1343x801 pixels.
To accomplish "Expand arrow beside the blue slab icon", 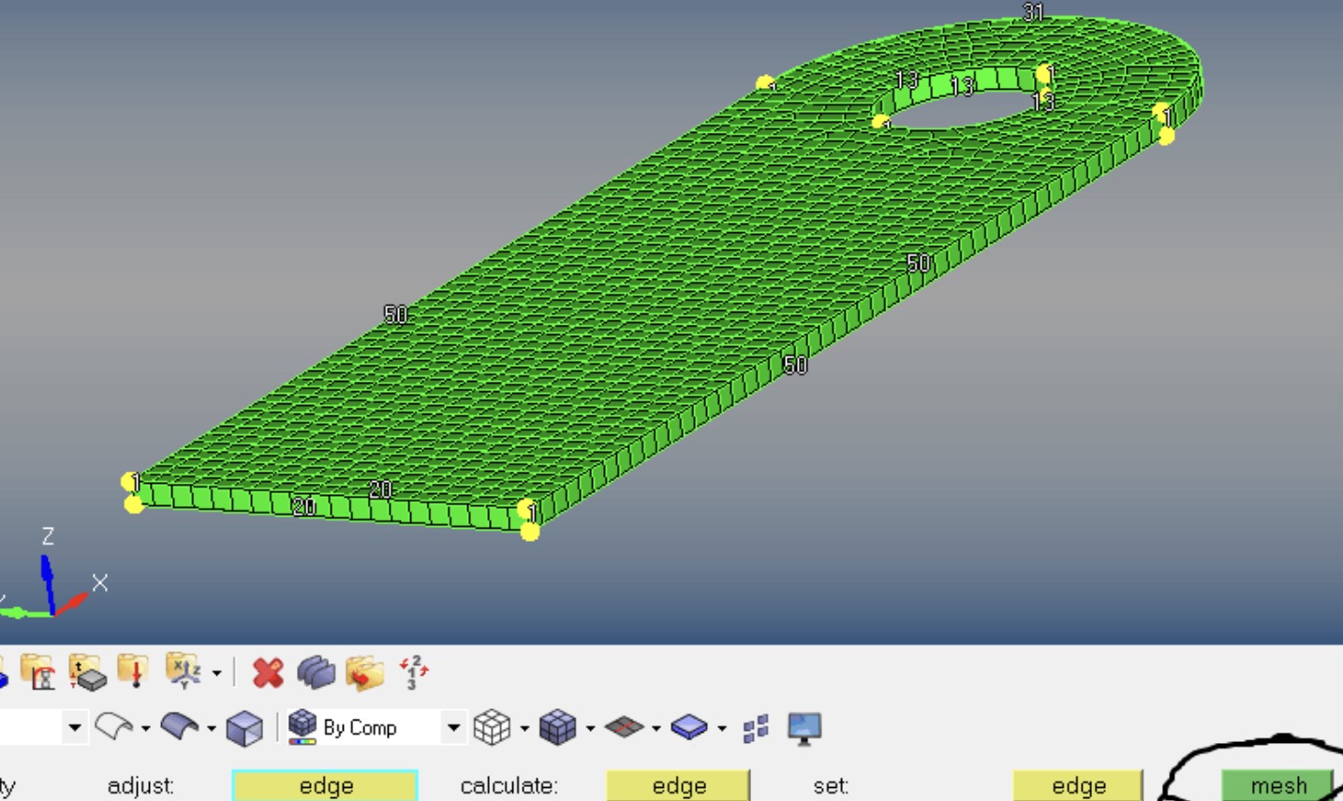I will (721, 728).
